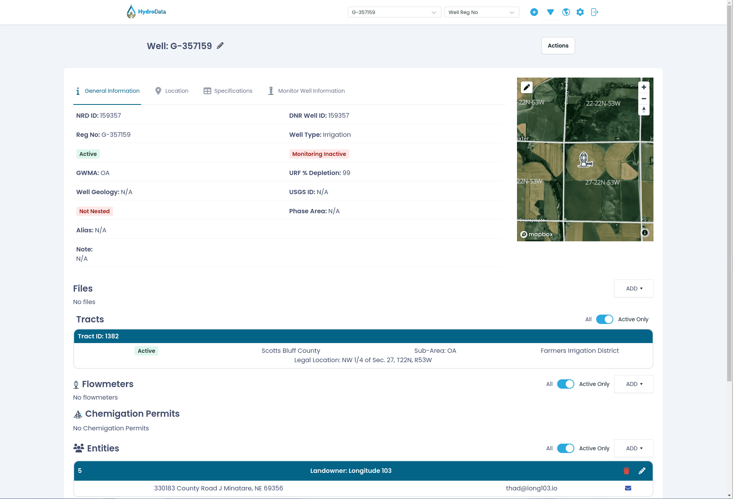This screenshot has height=499, width=733.
Task: Click the blue plus add icon in header
Action: (x=534, y=12)
